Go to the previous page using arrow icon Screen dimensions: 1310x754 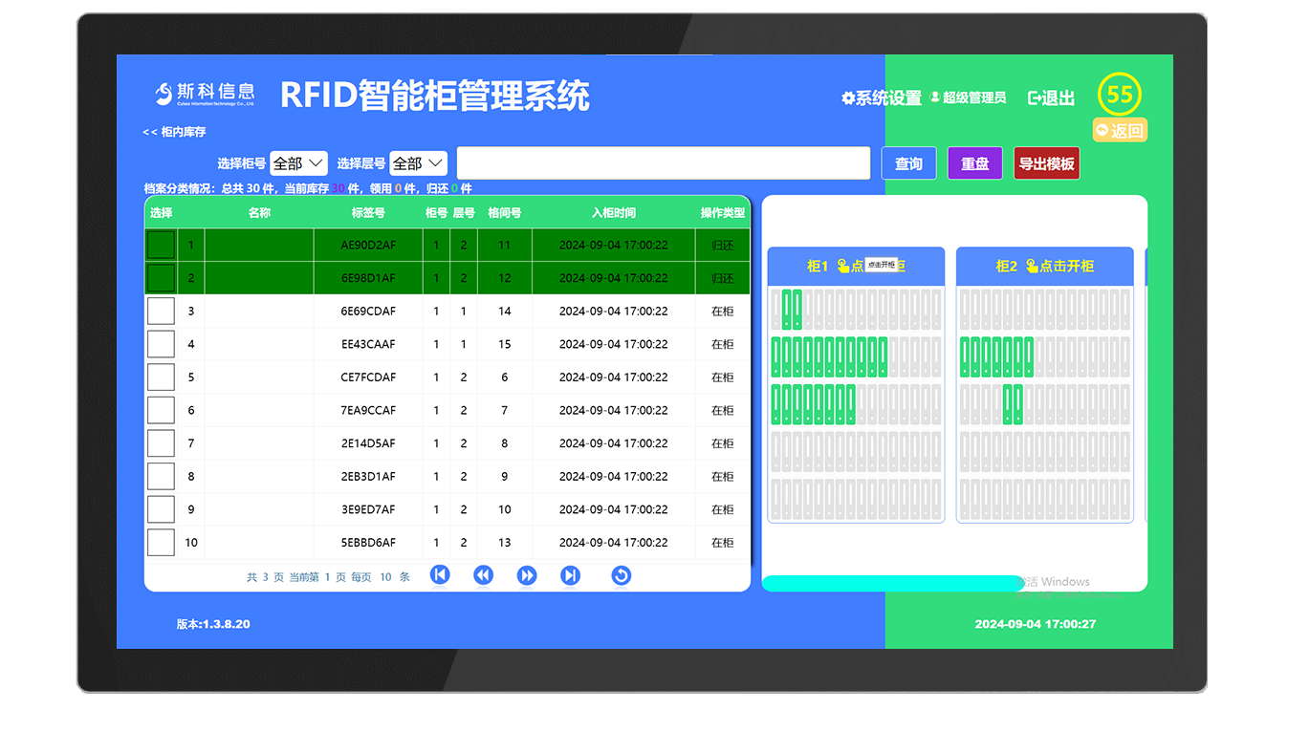[x=483, y=574]
